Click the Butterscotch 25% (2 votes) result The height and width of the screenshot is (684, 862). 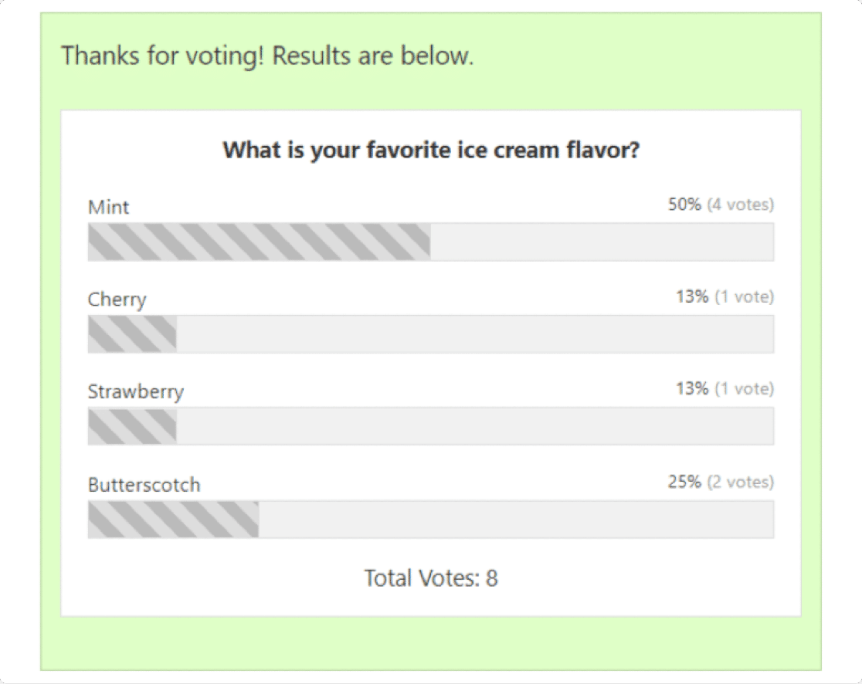(721, 482)
